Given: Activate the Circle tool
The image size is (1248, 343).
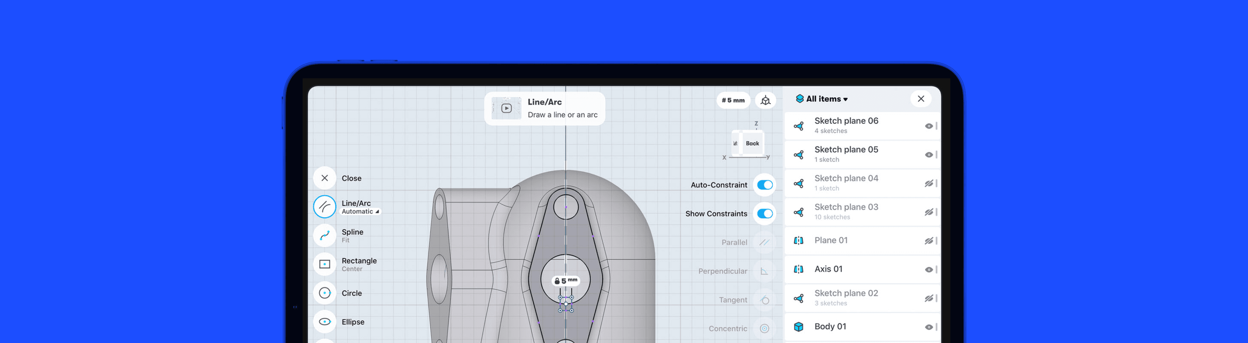Looking at the screenshot, I should [324, 293].
